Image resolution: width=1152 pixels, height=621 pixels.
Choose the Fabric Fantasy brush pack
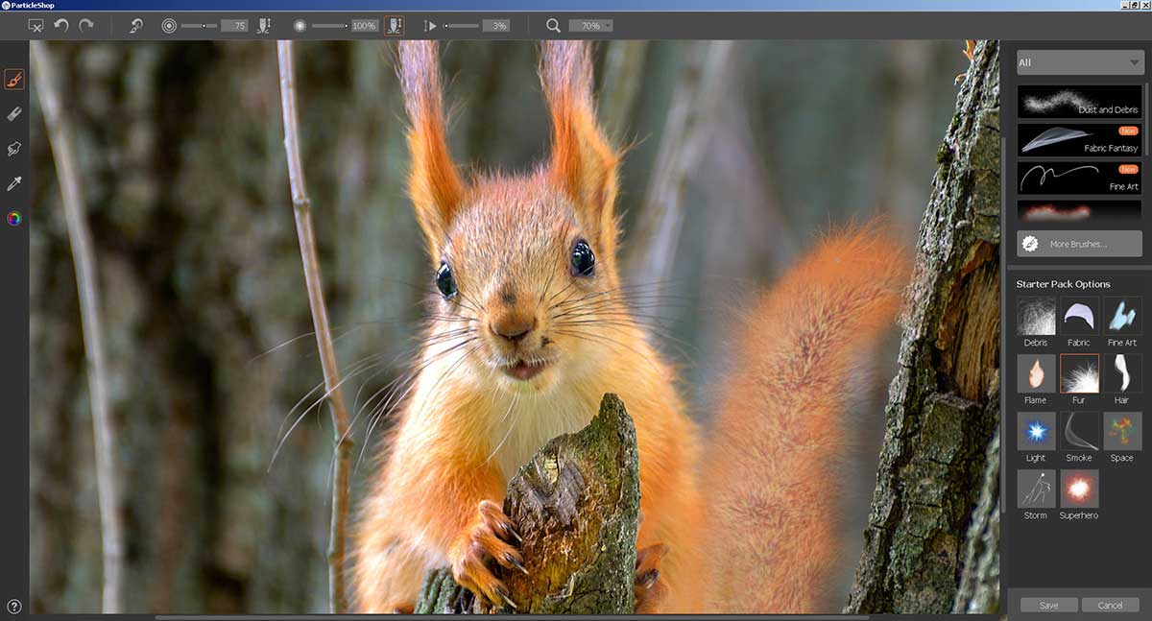tap(1079, 140)
